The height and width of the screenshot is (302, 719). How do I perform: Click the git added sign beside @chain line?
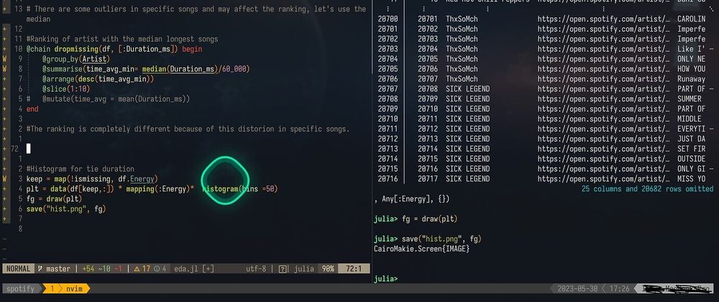click(x=5, y=48)
